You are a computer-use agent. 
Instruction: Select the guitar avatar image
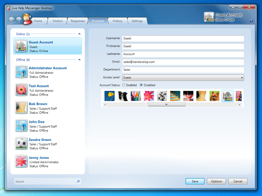pyautogui.click(x=201, y=96)
